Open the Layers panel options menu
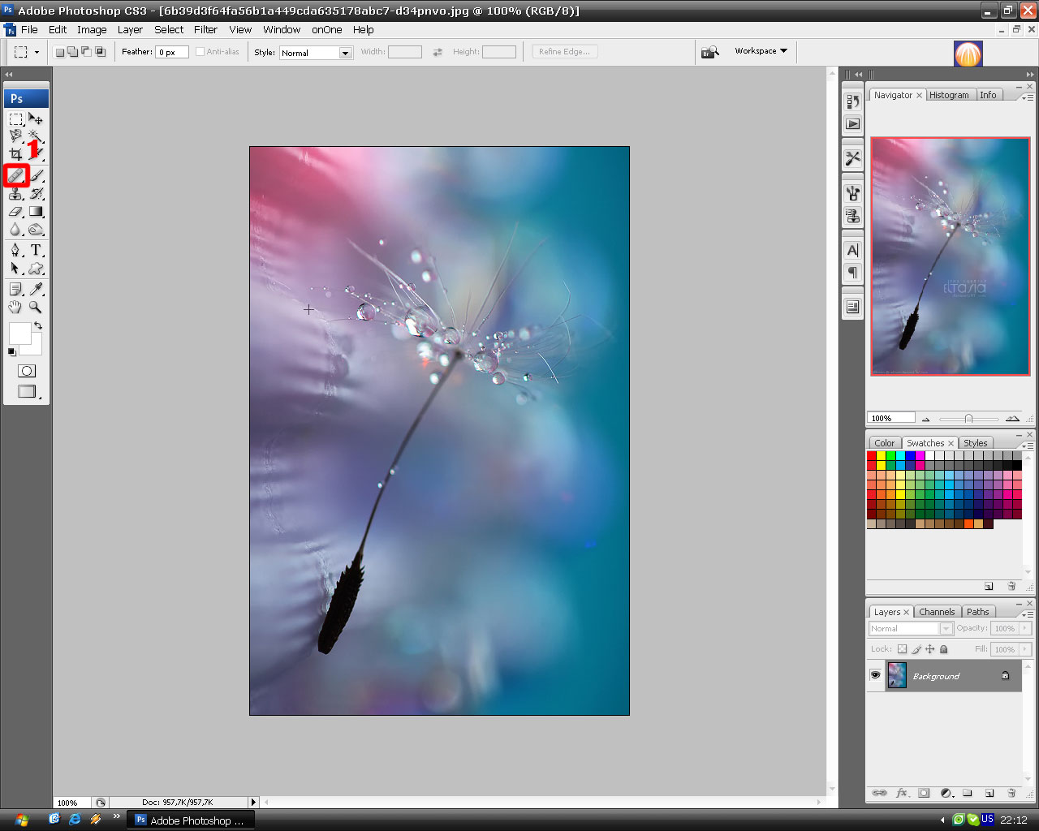1039x831 pixels. (x=1028, y=614)
